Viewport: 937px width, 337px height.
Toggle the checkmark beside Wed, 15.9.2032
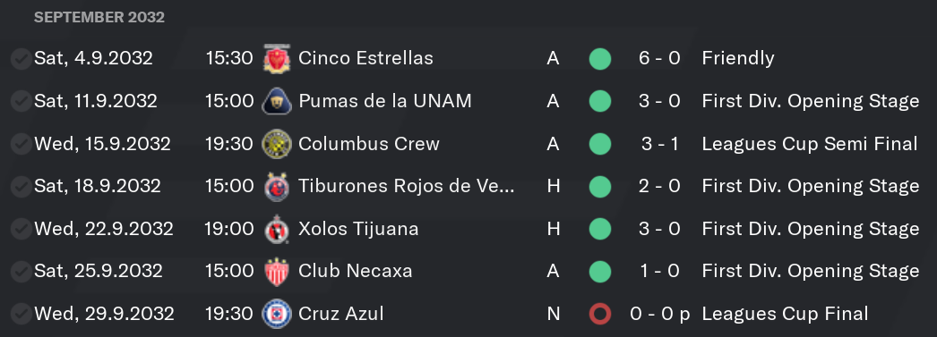coord(21,144)
